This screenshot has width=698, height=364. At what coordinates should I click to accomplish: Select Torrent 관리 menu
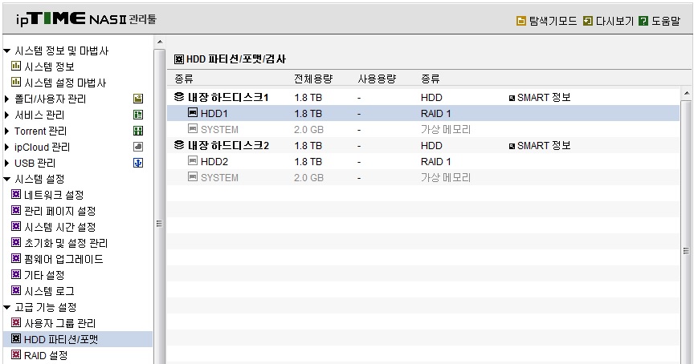[x=40, y=131]
